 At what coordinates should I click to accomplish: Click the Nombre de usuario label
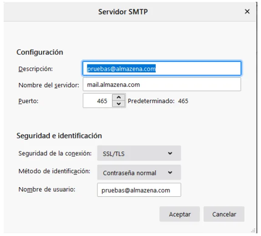click(47, 189)
